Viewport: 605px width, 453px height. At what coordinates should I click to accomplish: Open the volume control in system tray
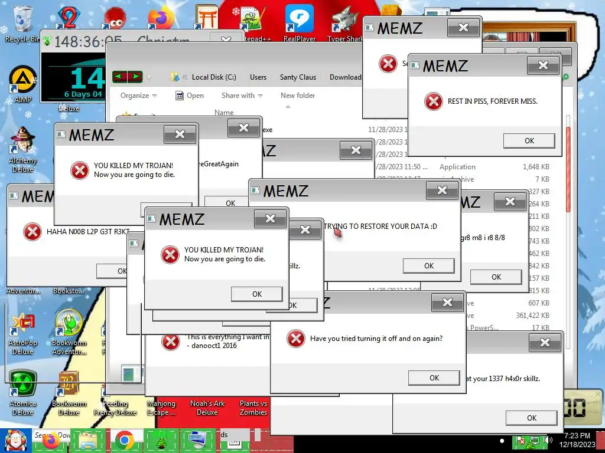548,440
